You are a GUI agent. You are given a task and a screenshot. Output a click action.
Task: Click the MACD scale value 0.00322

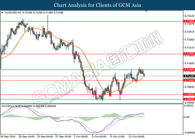189,106
